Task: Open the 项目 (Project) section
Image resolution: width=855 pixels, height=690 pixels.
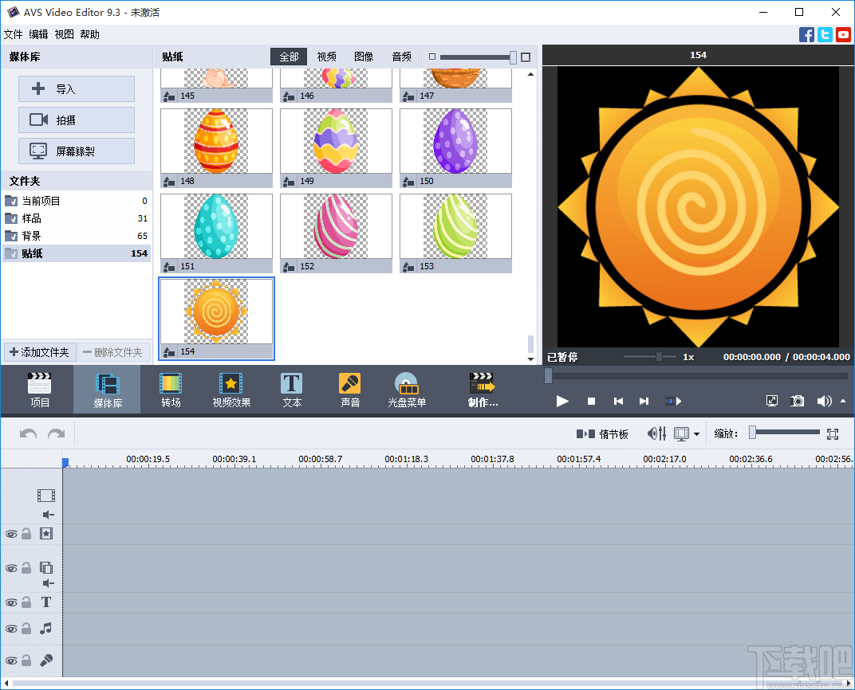Action: click(39, 390)
